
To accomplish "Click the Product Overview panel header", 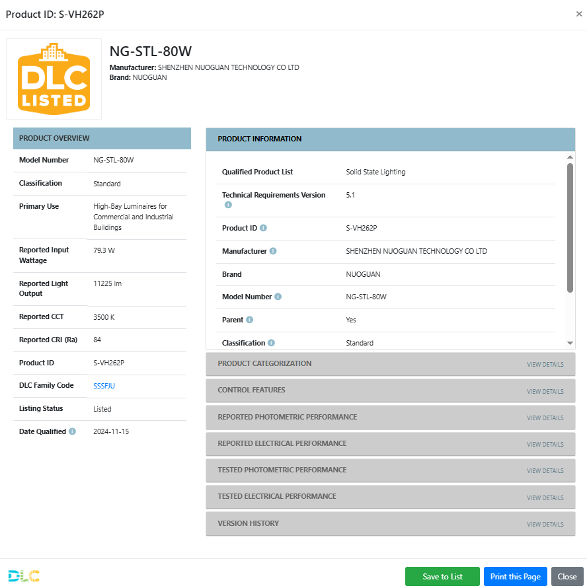I will [x=102, y=138].
